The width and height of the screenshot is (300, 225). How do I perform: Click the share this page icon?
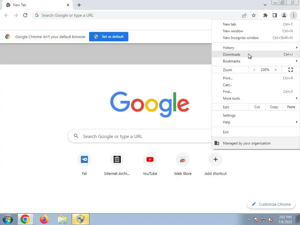[244, 15]
